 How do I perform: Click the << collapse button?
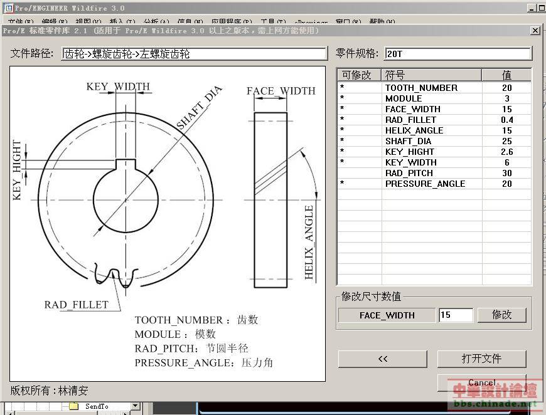(383, 359)
